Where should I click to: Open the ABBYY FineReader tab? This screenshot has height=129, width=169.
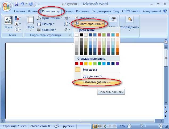click(131, 11)
